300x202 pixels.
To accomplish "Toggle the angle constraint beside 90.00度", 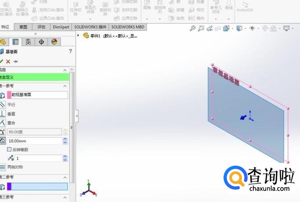I will [3, 132].
